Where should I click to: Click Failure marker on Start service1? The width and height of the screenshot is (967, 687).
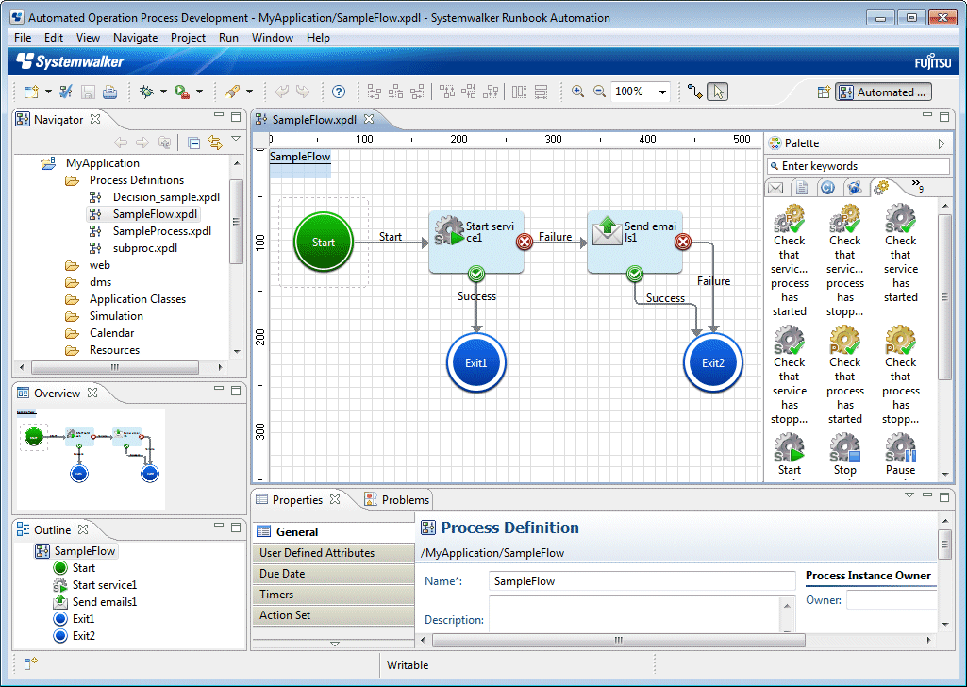[x=525, y=242]
